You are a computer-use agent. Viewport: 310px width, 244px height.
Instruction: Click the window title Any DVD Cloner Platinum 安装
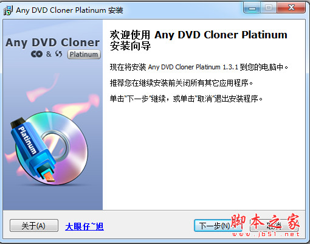pyautogui.click(x=69, y=10)
